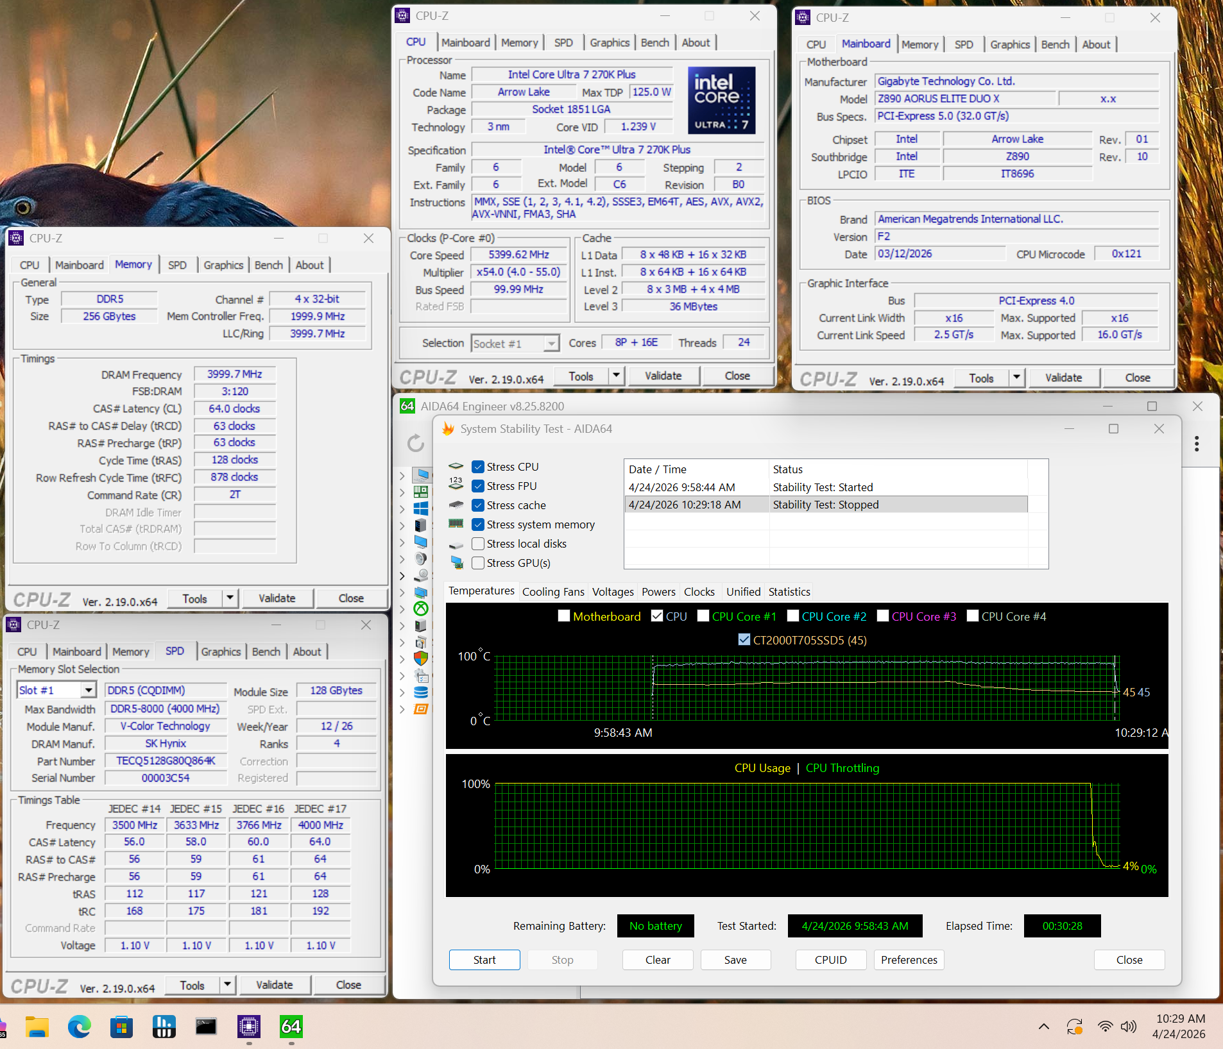This screenshot has height=1049, width=1223.
Task: Expand the Computer tree node in AIDA64
Action: click(402, 475)
